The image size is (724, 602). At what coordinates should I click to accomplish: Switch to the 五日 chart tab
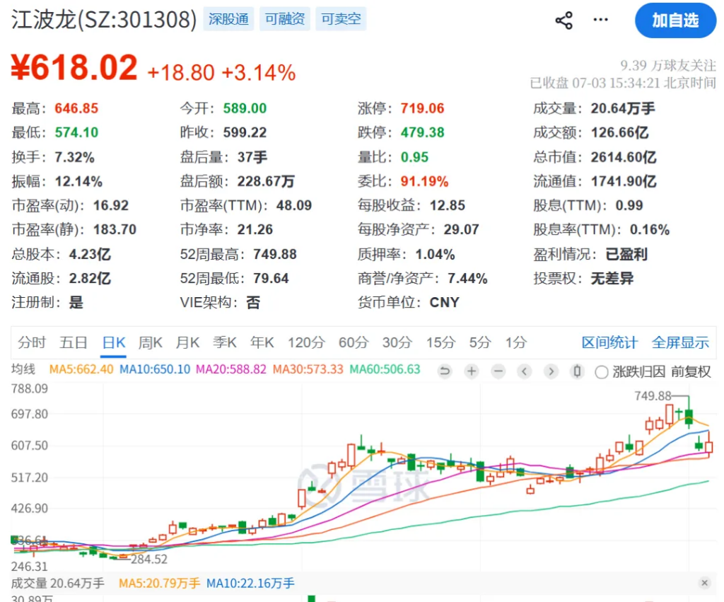coord(74,343)
